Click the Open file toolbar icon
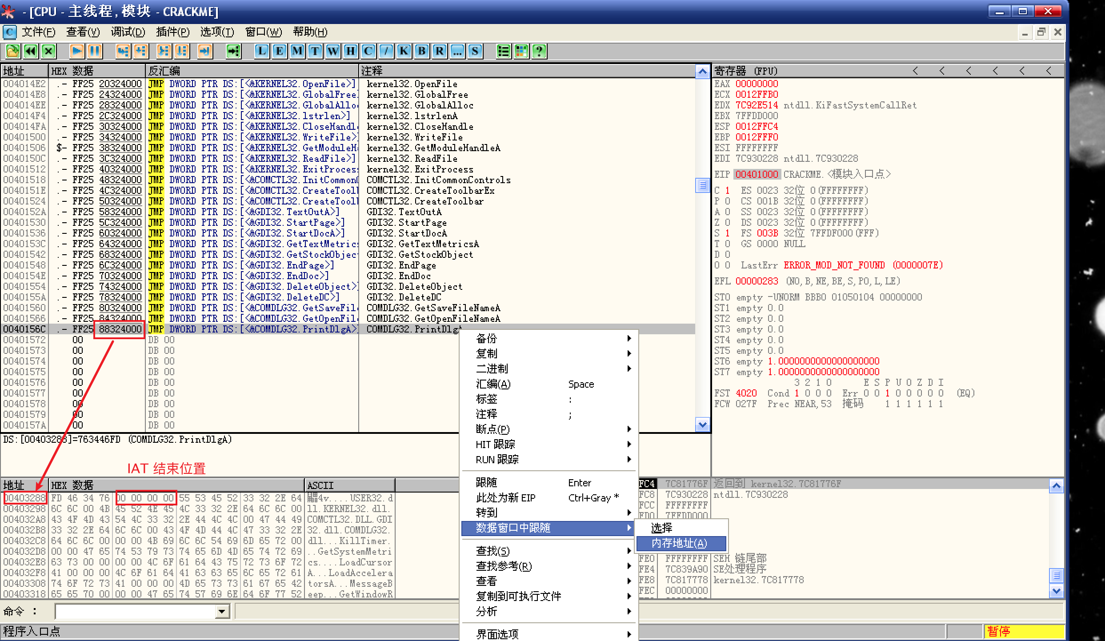Viewport: 1105px width, 641px height. pos(13,51)
